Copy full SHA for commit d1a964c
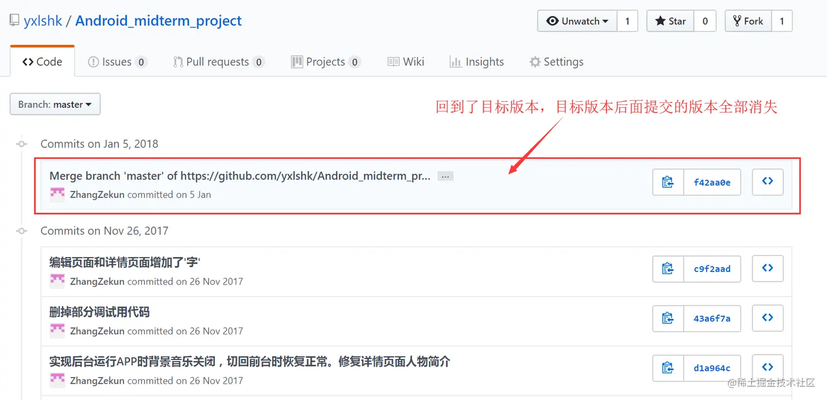Screen dimensions: 827x400 pyautogui.click(x=668, y=368)
